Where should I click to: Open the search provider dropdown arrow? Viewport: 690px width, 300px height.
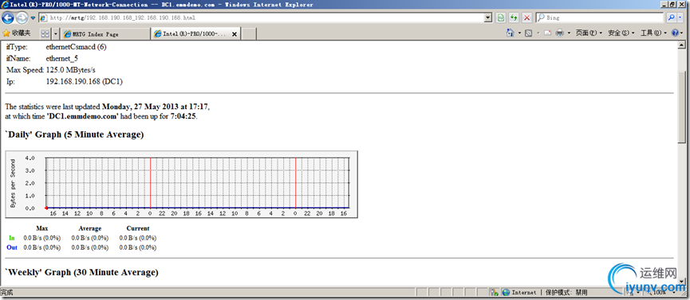click(680, 18)
